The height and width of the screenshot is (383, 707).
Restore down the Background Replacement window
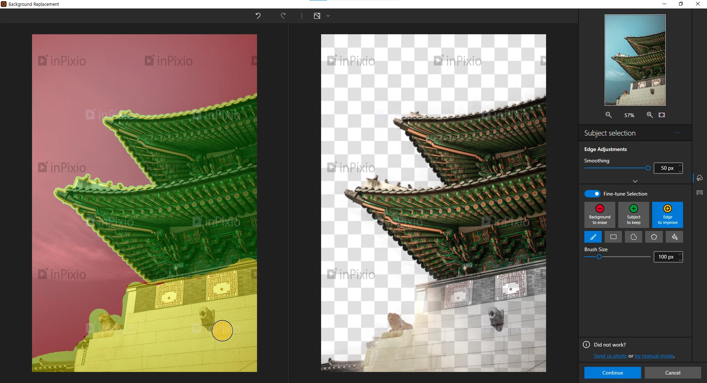tap(681, 4)
